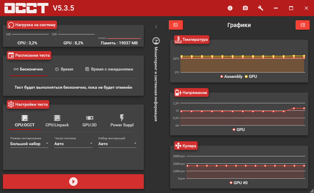This screenshot has width=314, height=193.
Task: Toggle the yellow GPU legend in temperature chart
Action: pos(251,76)
